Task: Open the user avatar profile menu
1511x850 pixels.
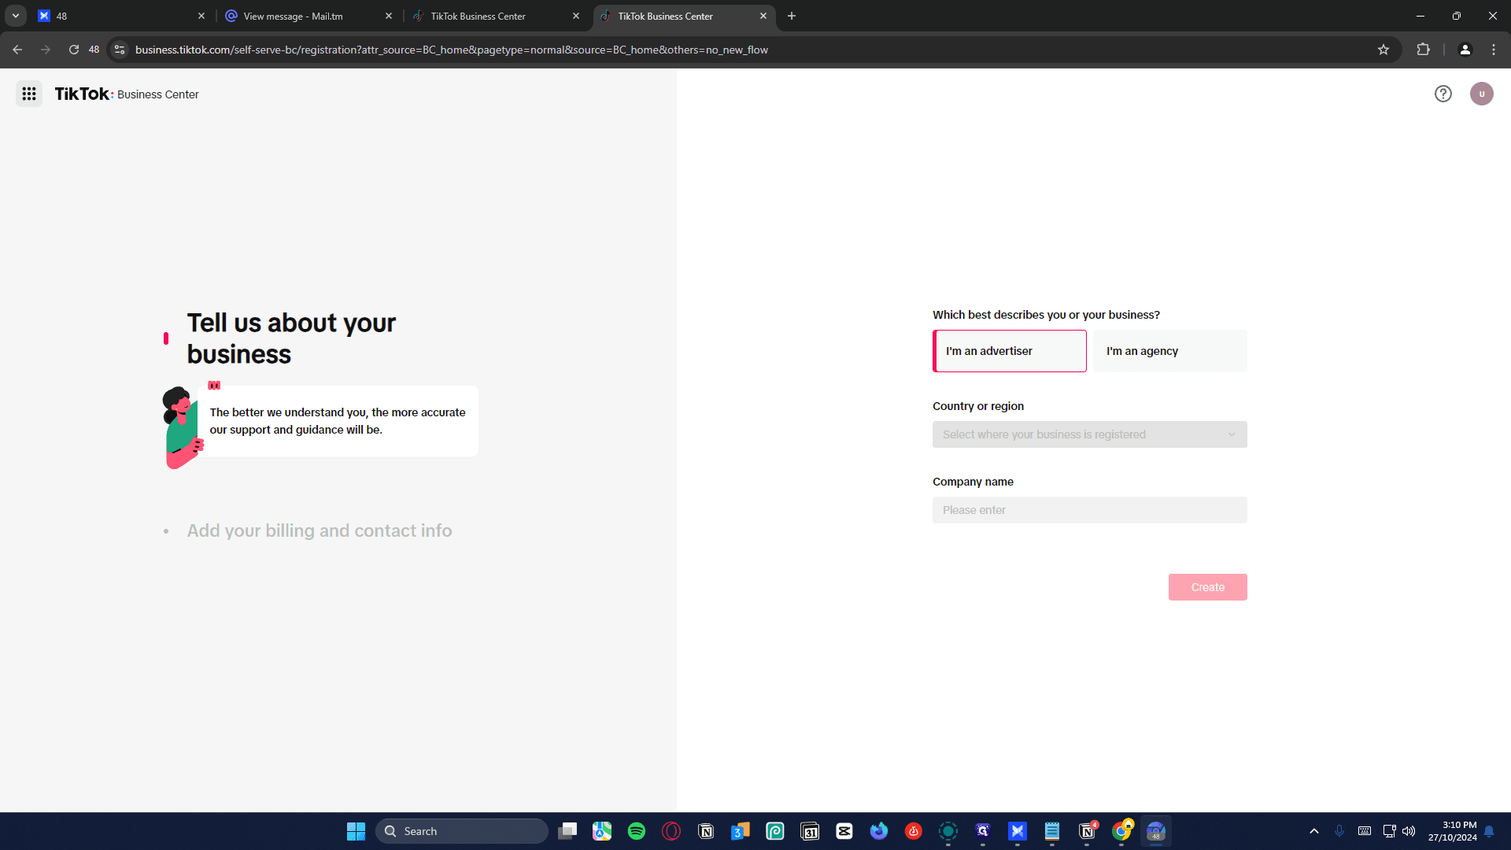Action: click(1481, 94)
